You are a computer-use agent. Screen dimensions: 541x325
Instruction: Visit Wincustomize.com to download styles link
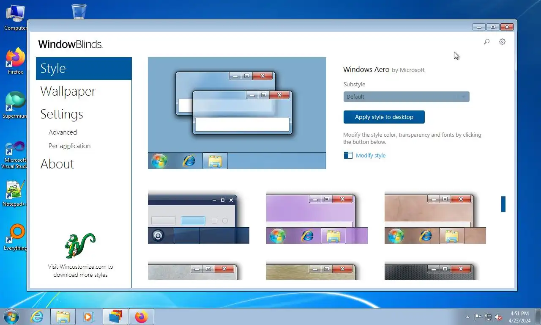tap(80, 271)
